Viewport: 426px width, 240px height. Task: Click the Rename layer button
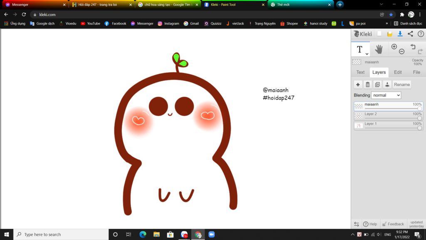[402, 85]
